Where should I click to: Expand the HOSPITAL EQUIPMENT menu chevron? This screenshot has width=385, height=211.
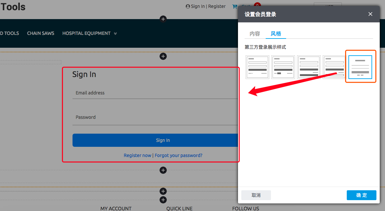(115, 34)
